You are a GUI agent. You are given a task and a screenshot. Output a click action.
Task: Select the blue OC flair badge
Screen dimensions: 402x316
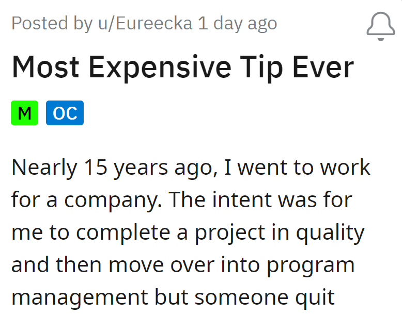[x=65, y=113]
